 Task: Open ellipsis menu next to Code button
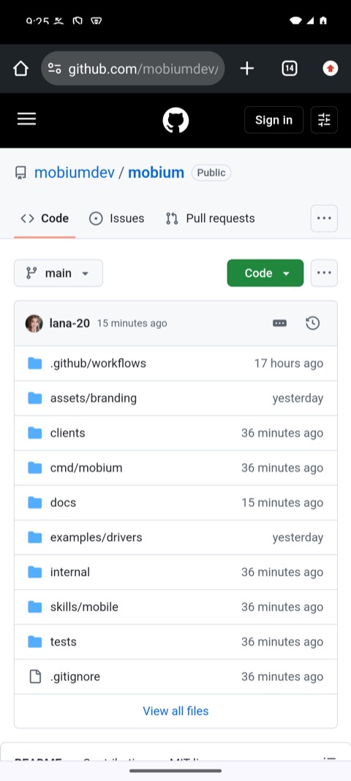[x=324, y=273]
